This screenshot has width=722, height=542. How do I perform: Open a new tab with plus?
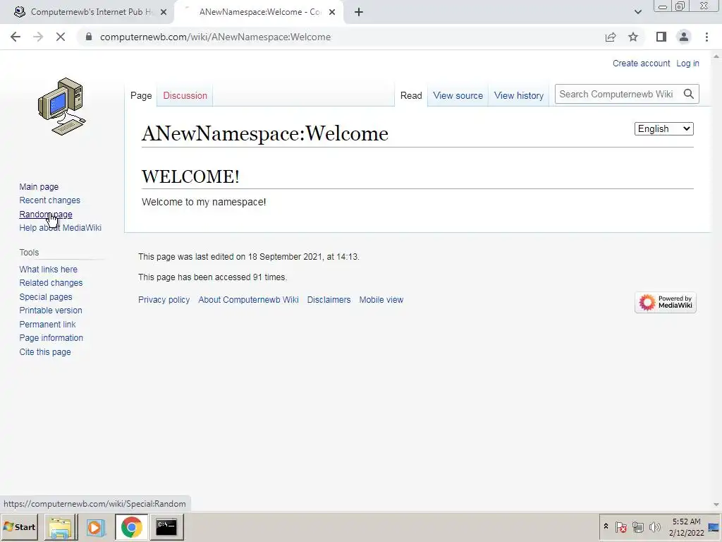pyautogui.click(x=359, y=12)
